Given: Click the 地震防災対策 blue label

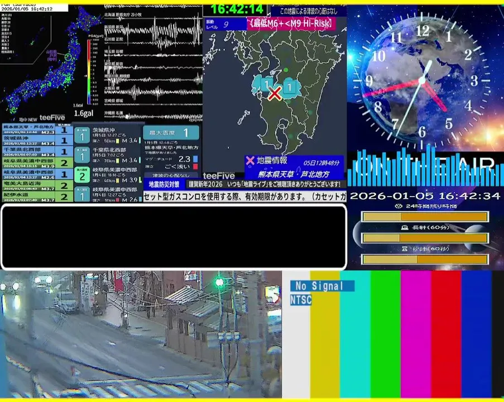Looking at the screenshot, I should (164, 184).
